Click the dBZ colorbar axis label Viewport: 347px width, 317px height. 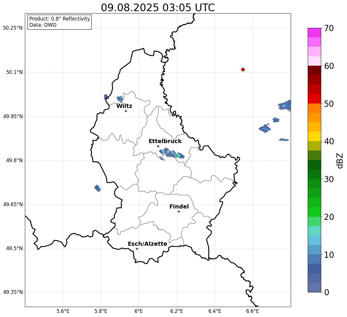click(x=340, y=160)
